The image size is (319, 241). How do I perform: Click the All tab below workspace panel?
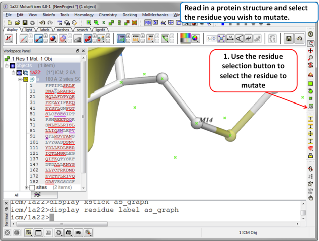pos(17,195)
